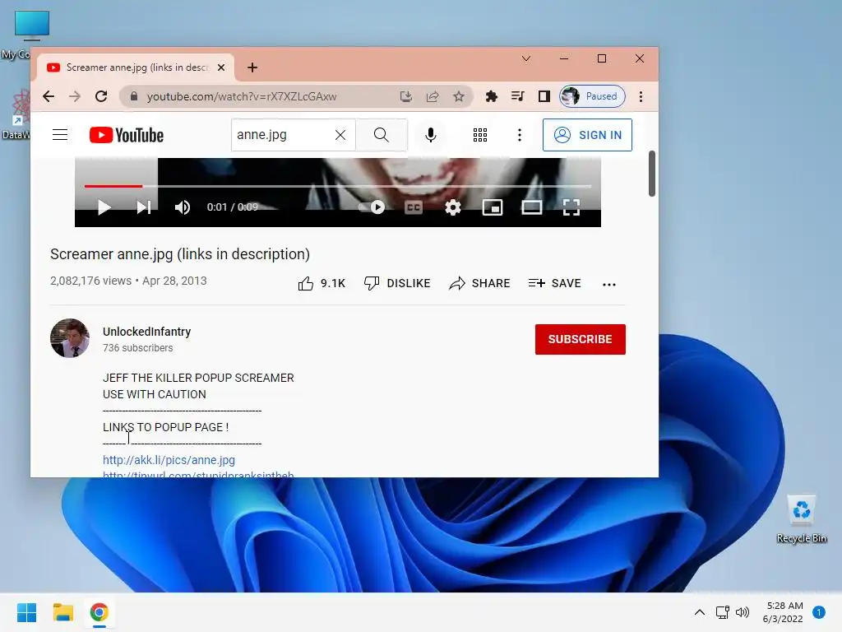842x632 pixels.
Task: Click the SIGN IN button
Action: point(587,135)
